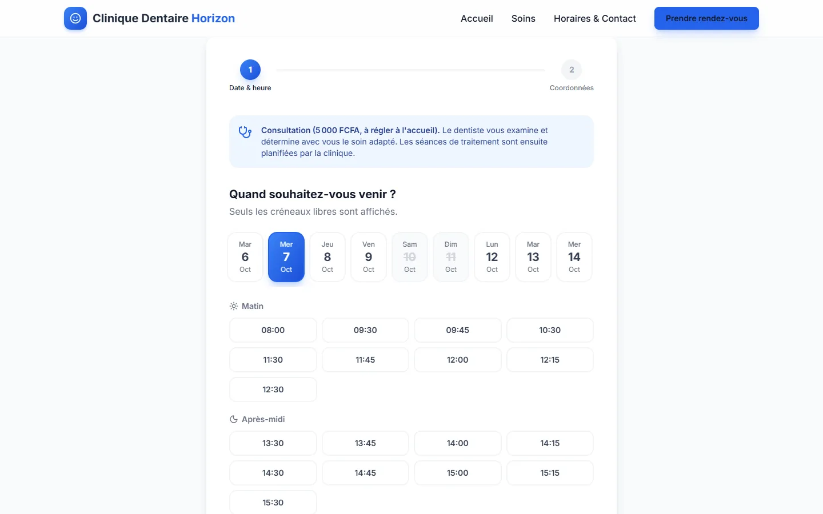
Task: Select Mar 13 Oct date card
Action: click(x=533, y=257)
